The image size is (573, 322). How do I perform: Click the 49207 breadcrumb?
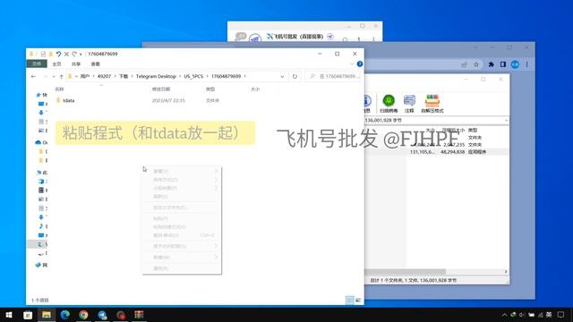[x=104, y=76]
